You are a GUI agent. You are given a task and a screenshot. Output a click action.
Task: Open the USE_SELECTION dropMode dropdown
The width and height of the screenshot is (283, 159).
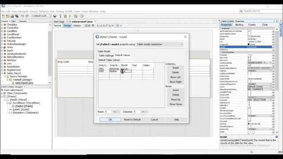point(260,100)
